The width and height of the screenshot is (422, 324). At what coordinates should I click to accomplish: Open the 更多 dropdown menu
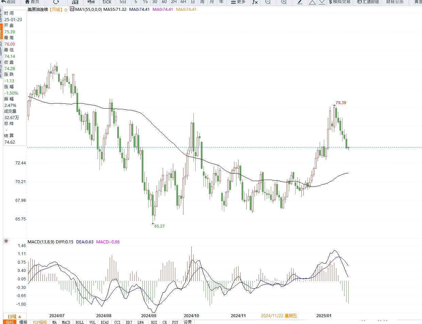coord(238,2)
